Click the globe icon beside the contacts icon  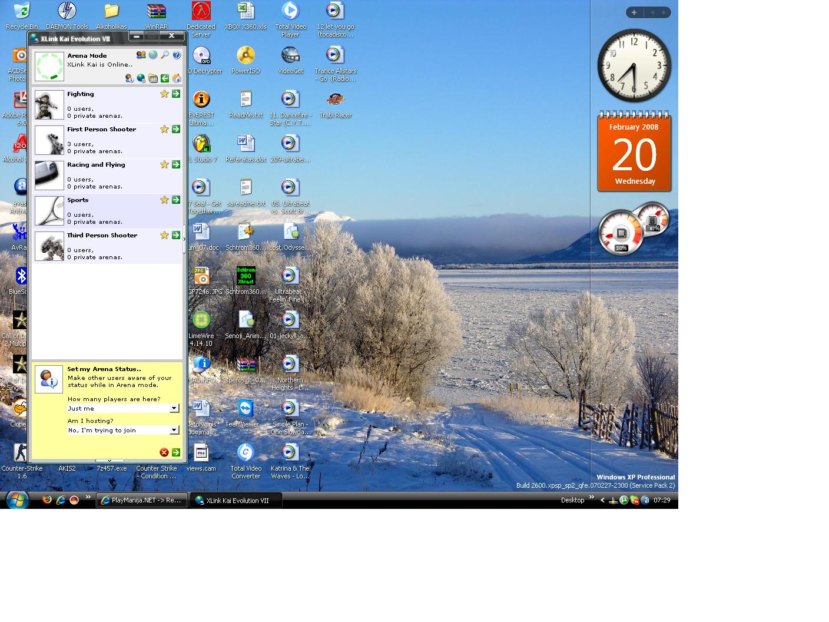[153, 55]
